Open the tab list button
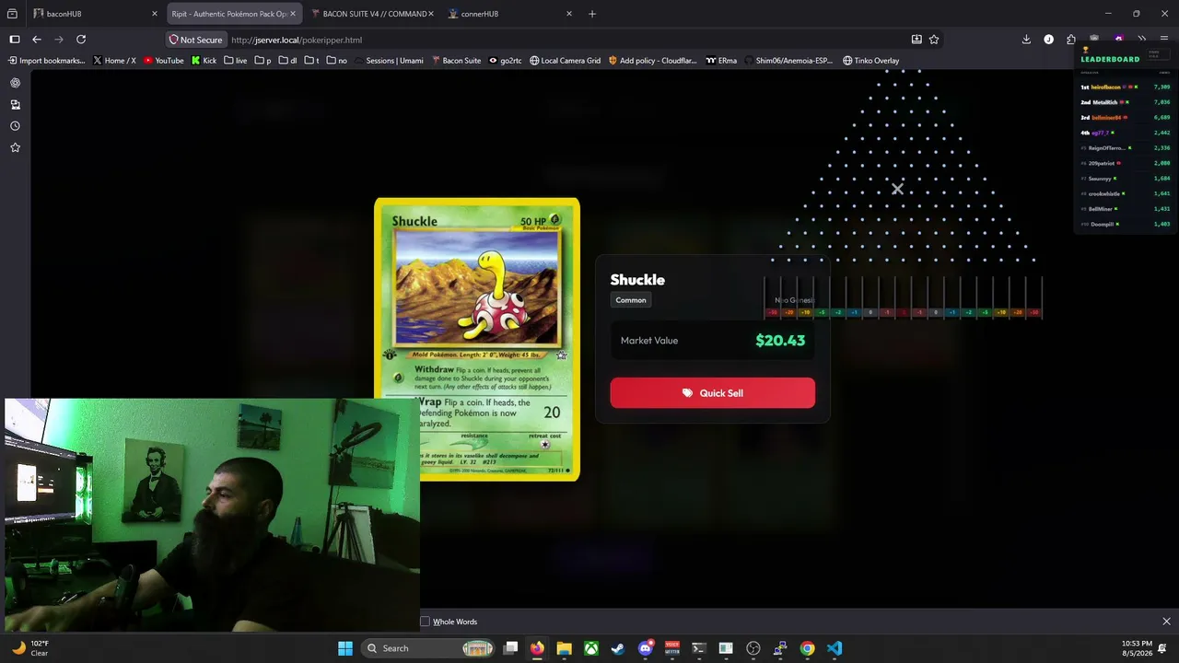This screenshot has width=1179, height=663. pos(12,14)
